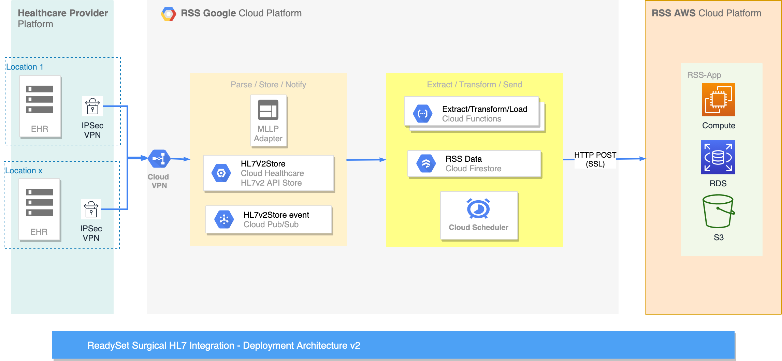The width and height of the screenshot is (782, 361).
Task: Click the 'Extract/Transform/Load' card text
Action: pyautogui.click(x=485, y=109)
